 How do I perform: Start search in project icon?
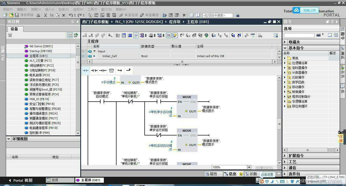pos(237,15)
